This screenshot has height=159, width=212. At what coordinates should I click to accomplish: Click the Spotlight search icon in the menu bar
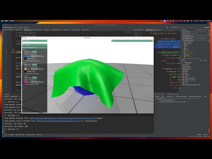click(194, 21)
